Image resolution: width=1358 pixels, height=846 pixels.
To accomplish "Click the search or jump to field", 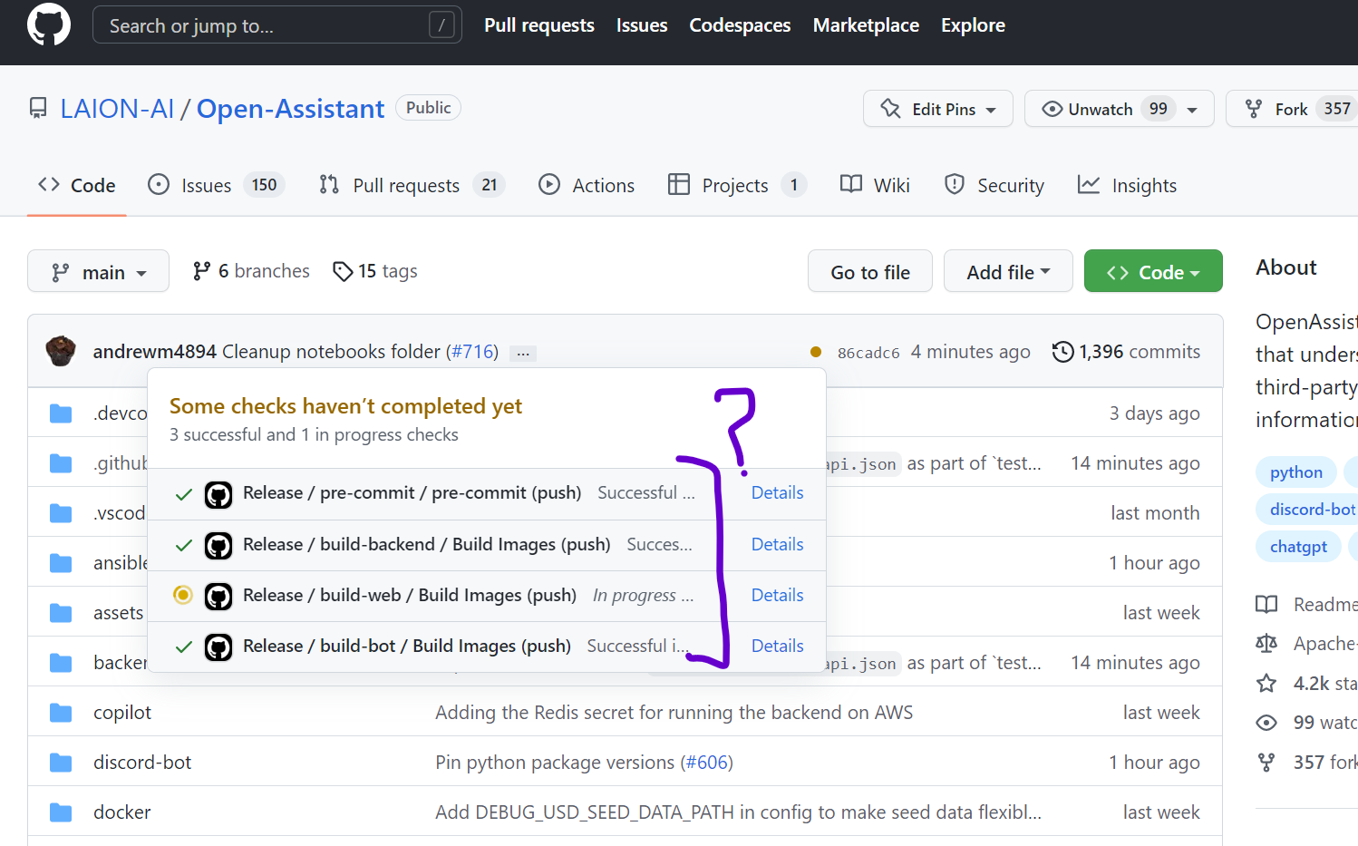I will pos(272,24).
